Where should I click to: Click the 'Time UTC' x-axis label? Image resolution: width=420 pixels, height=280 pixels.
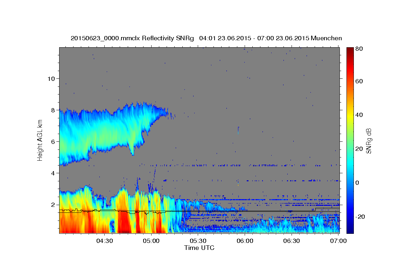coord(199,248)
